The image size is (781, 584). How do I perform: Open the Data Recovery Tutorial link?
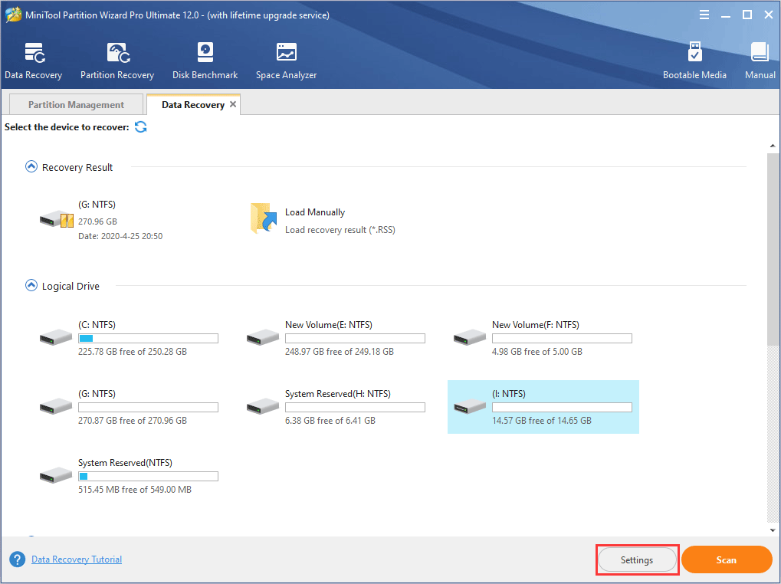point(77,559)
